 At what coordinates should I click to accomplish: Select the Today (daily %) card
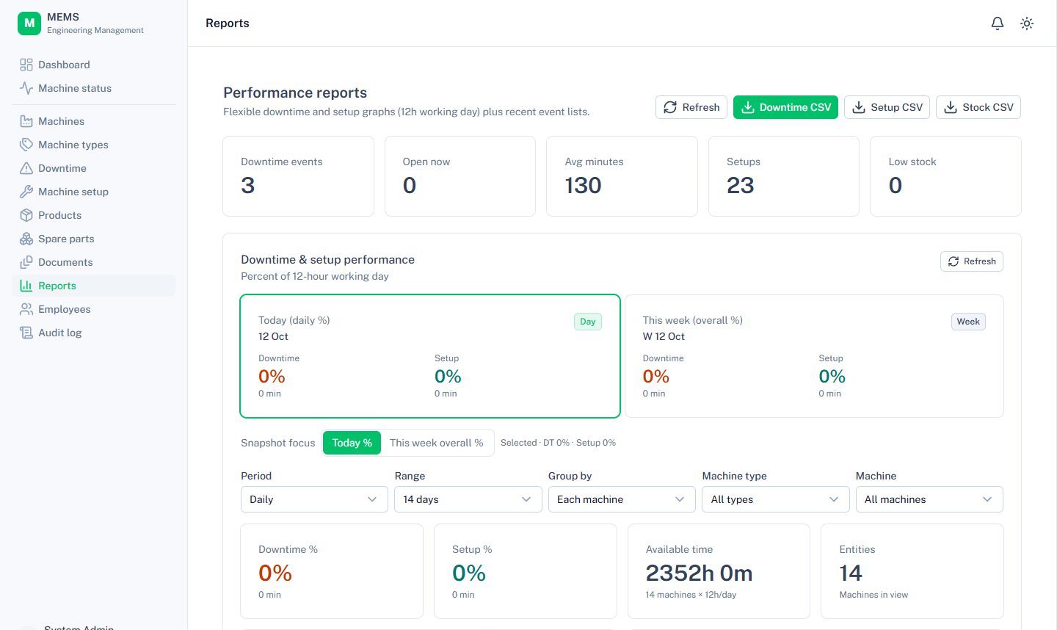click(430, 356)
